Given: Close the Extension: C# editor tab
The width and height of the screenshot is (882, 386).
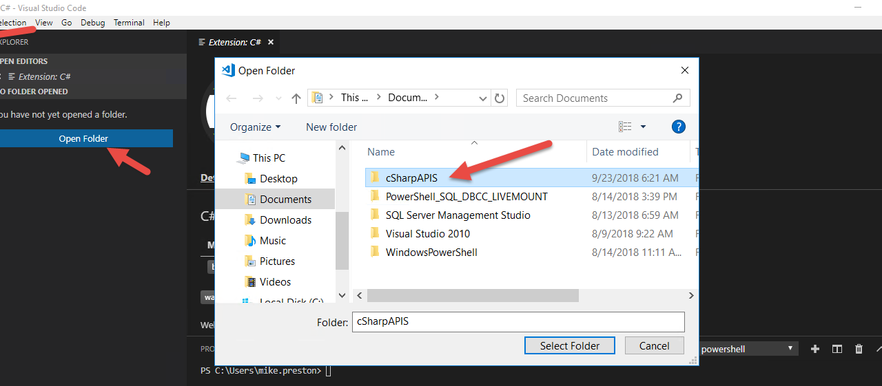Looking at the screenshot, I should pyautogui.click(x=271, y=42).
